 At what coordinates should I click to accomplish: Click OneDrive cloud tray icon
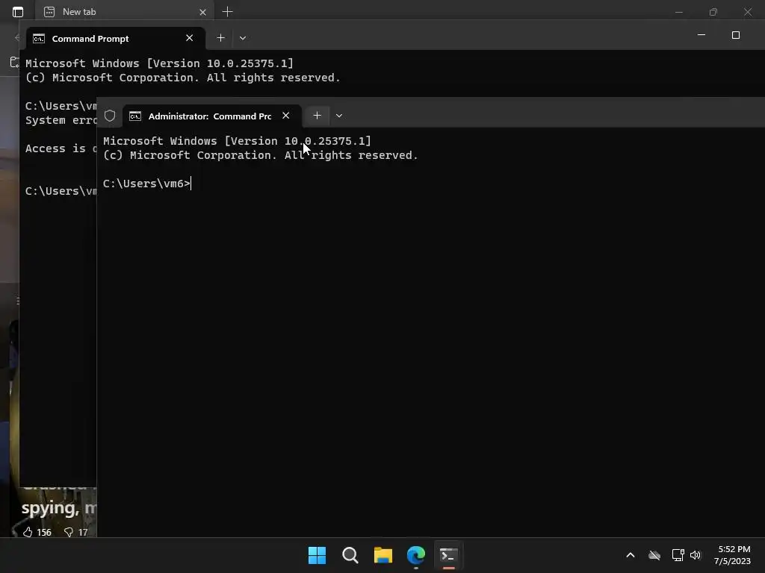[654, 555]
